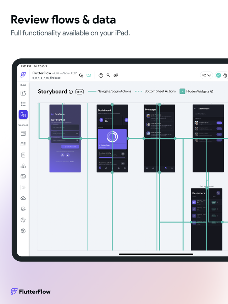The height and width of the screenshot is (304, 228).
Task: Click the search magnifier in top toolbar
Action: tap(108, 75)
